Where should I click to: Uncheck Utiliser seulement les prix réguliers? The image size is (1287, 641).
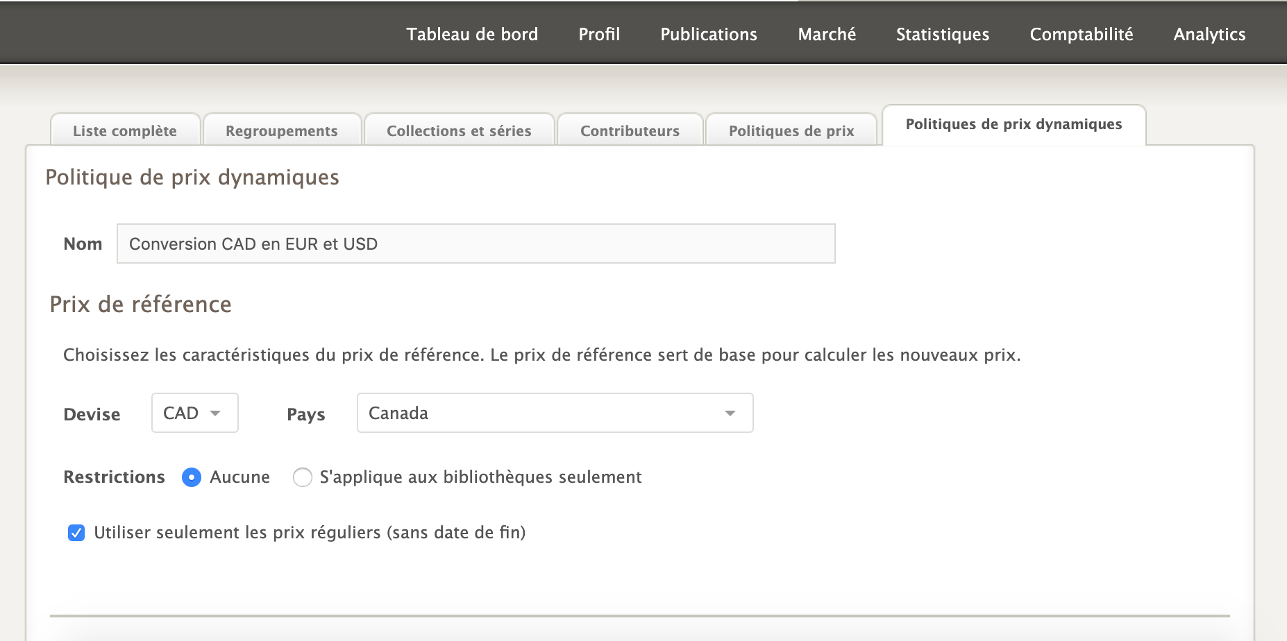pos(76,533)
